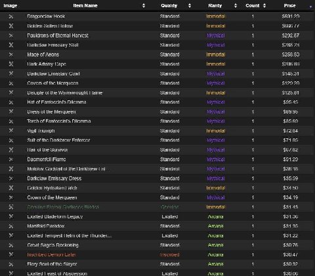Click image icon for Crown of the Merqueen

click(x=11, y=197)
